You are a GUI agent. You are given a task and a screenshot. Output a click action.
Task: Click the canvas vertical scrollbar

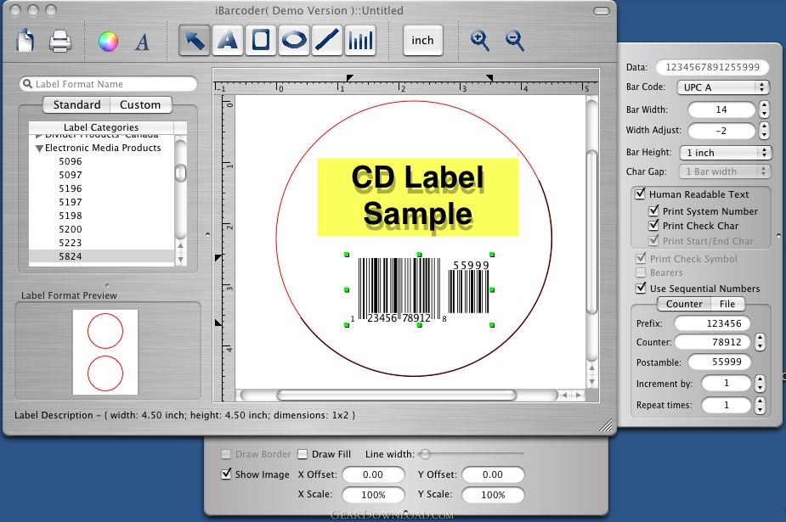pos(591,232)
